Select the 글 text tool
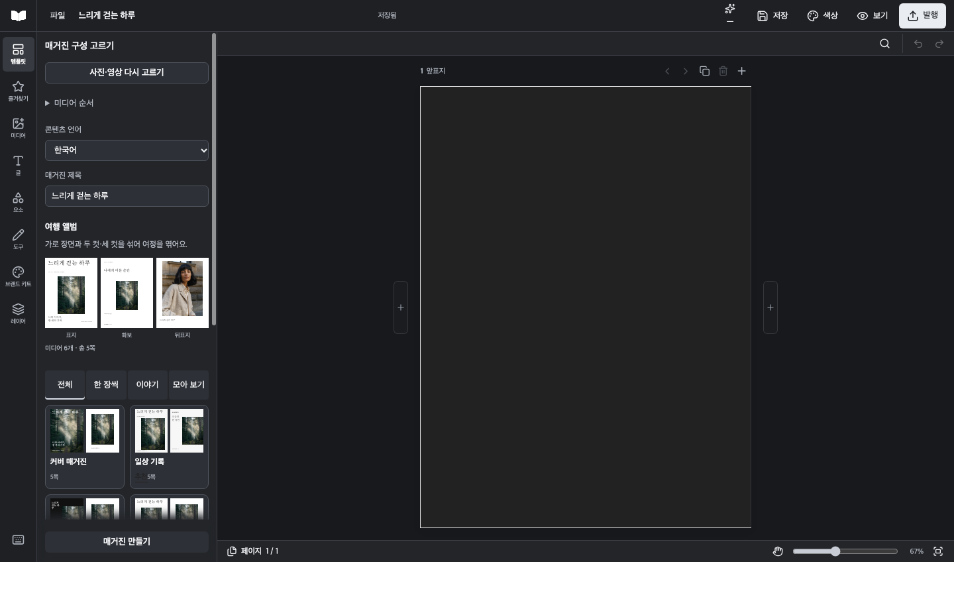This screenshot has width=954, height=605. 18,166
